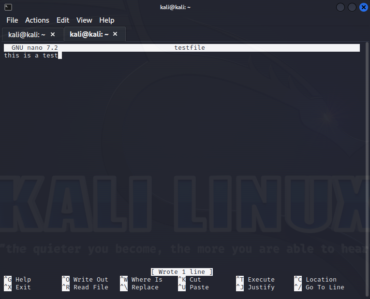Click the GNU nano 7.2 version text
This screenshot has width=370, height=299.
[35, 48]
